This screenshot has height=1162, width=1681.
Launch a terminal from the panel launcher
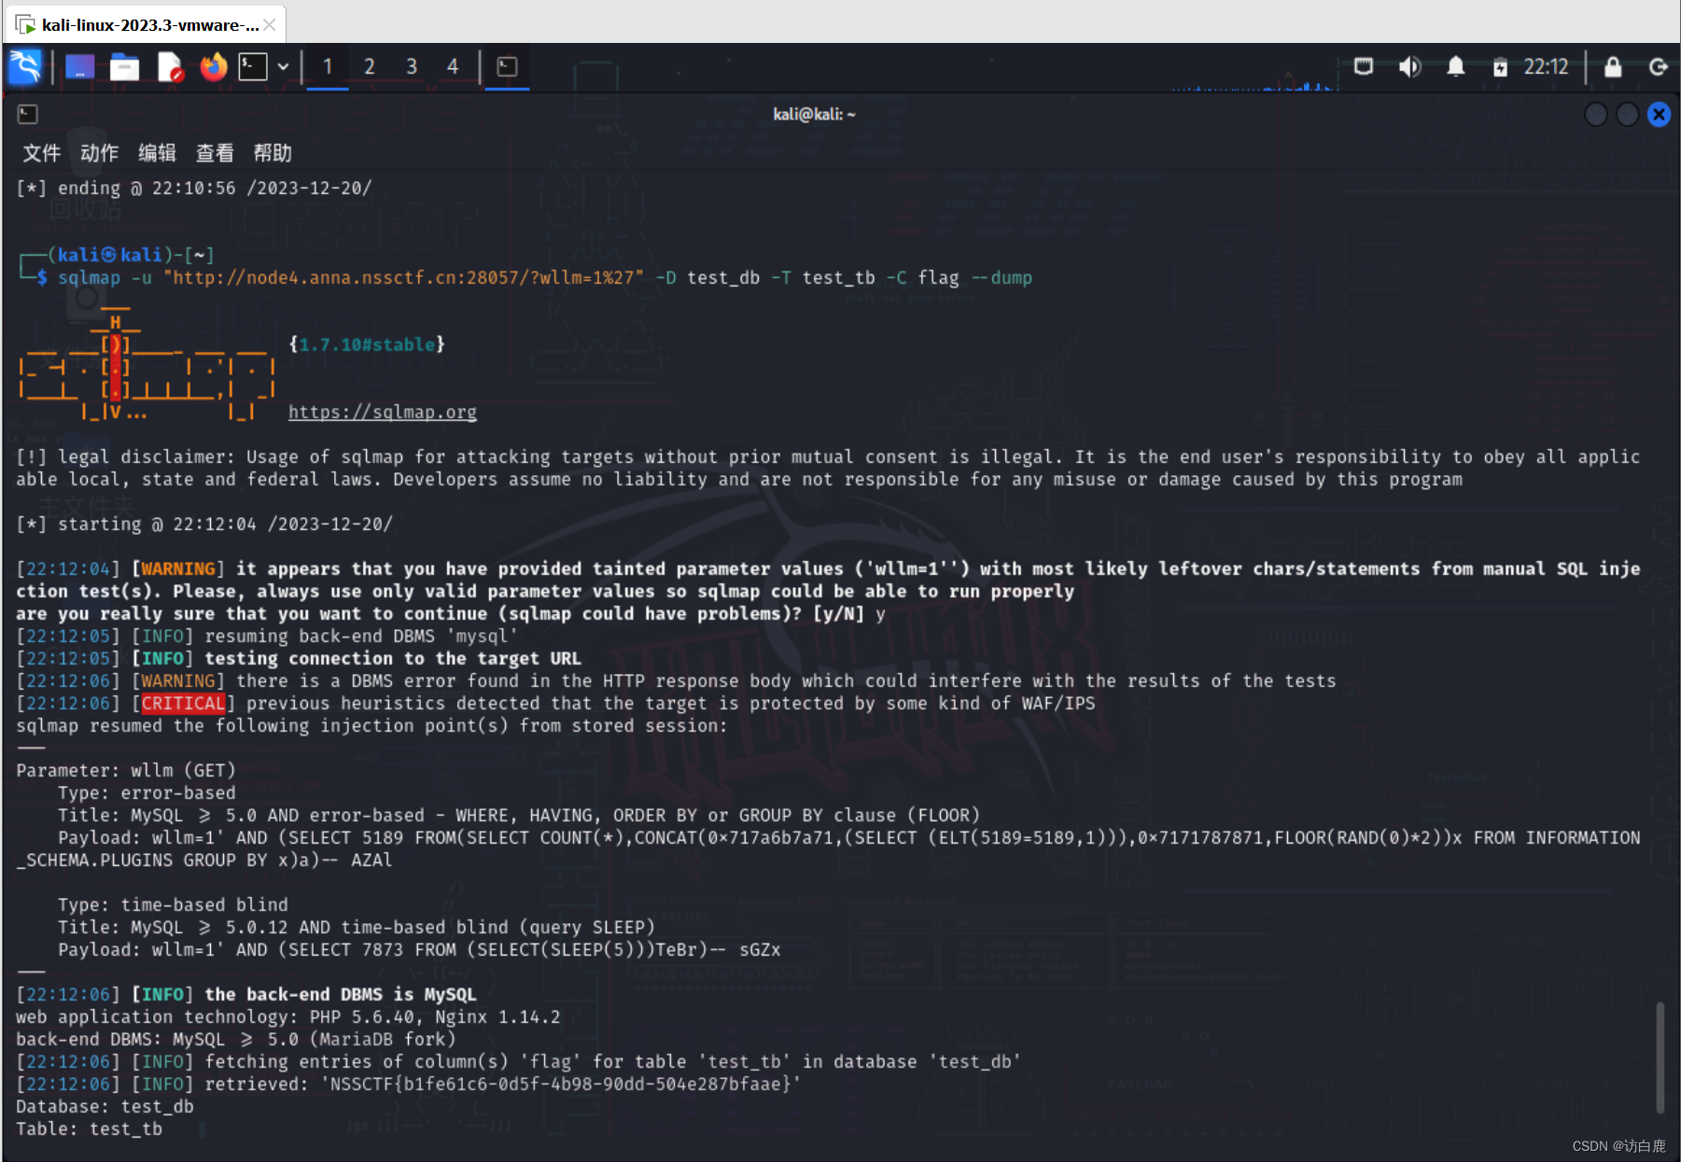point(250,66)
